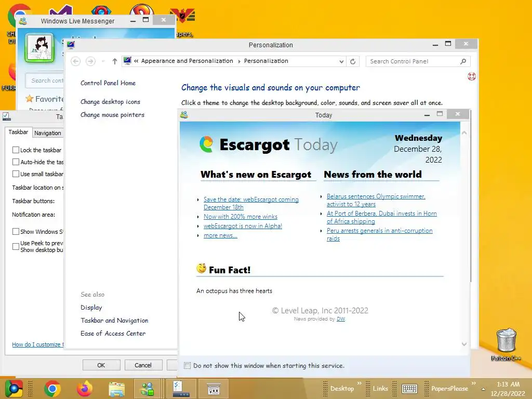Open Peru arrests generals news link
The width and height of the screenshot is (532, 399).
point(380,234)
